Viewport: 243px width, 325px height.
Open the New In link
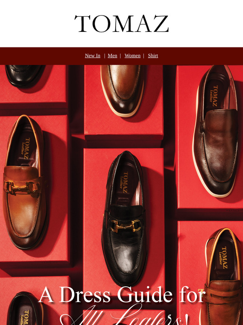pos(93,55)
